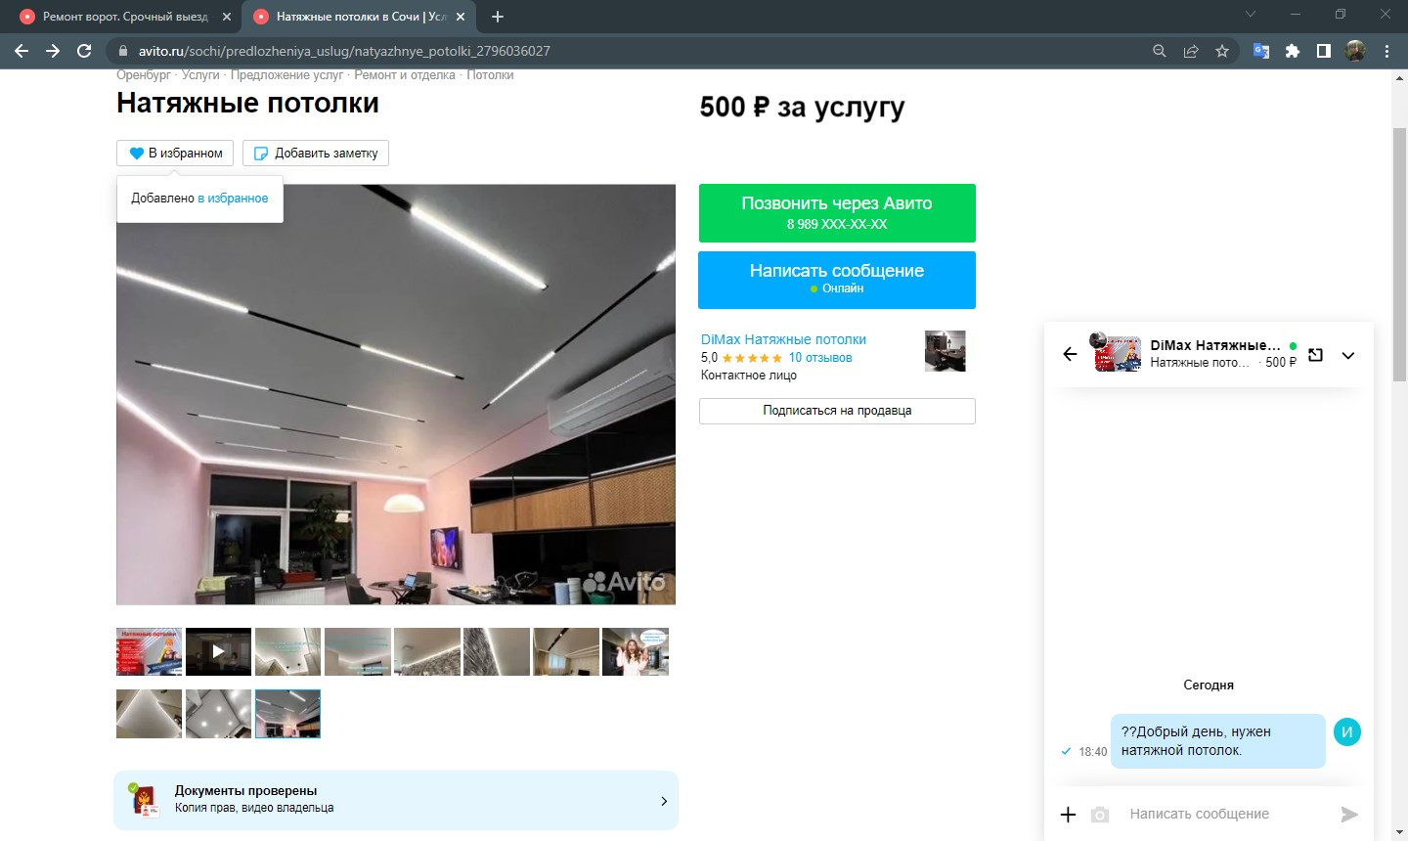Screen dimensions: 1408x841
Task: Open seller 'DiMax Натяжные потолки' profile link
Action: coord(783,339)
